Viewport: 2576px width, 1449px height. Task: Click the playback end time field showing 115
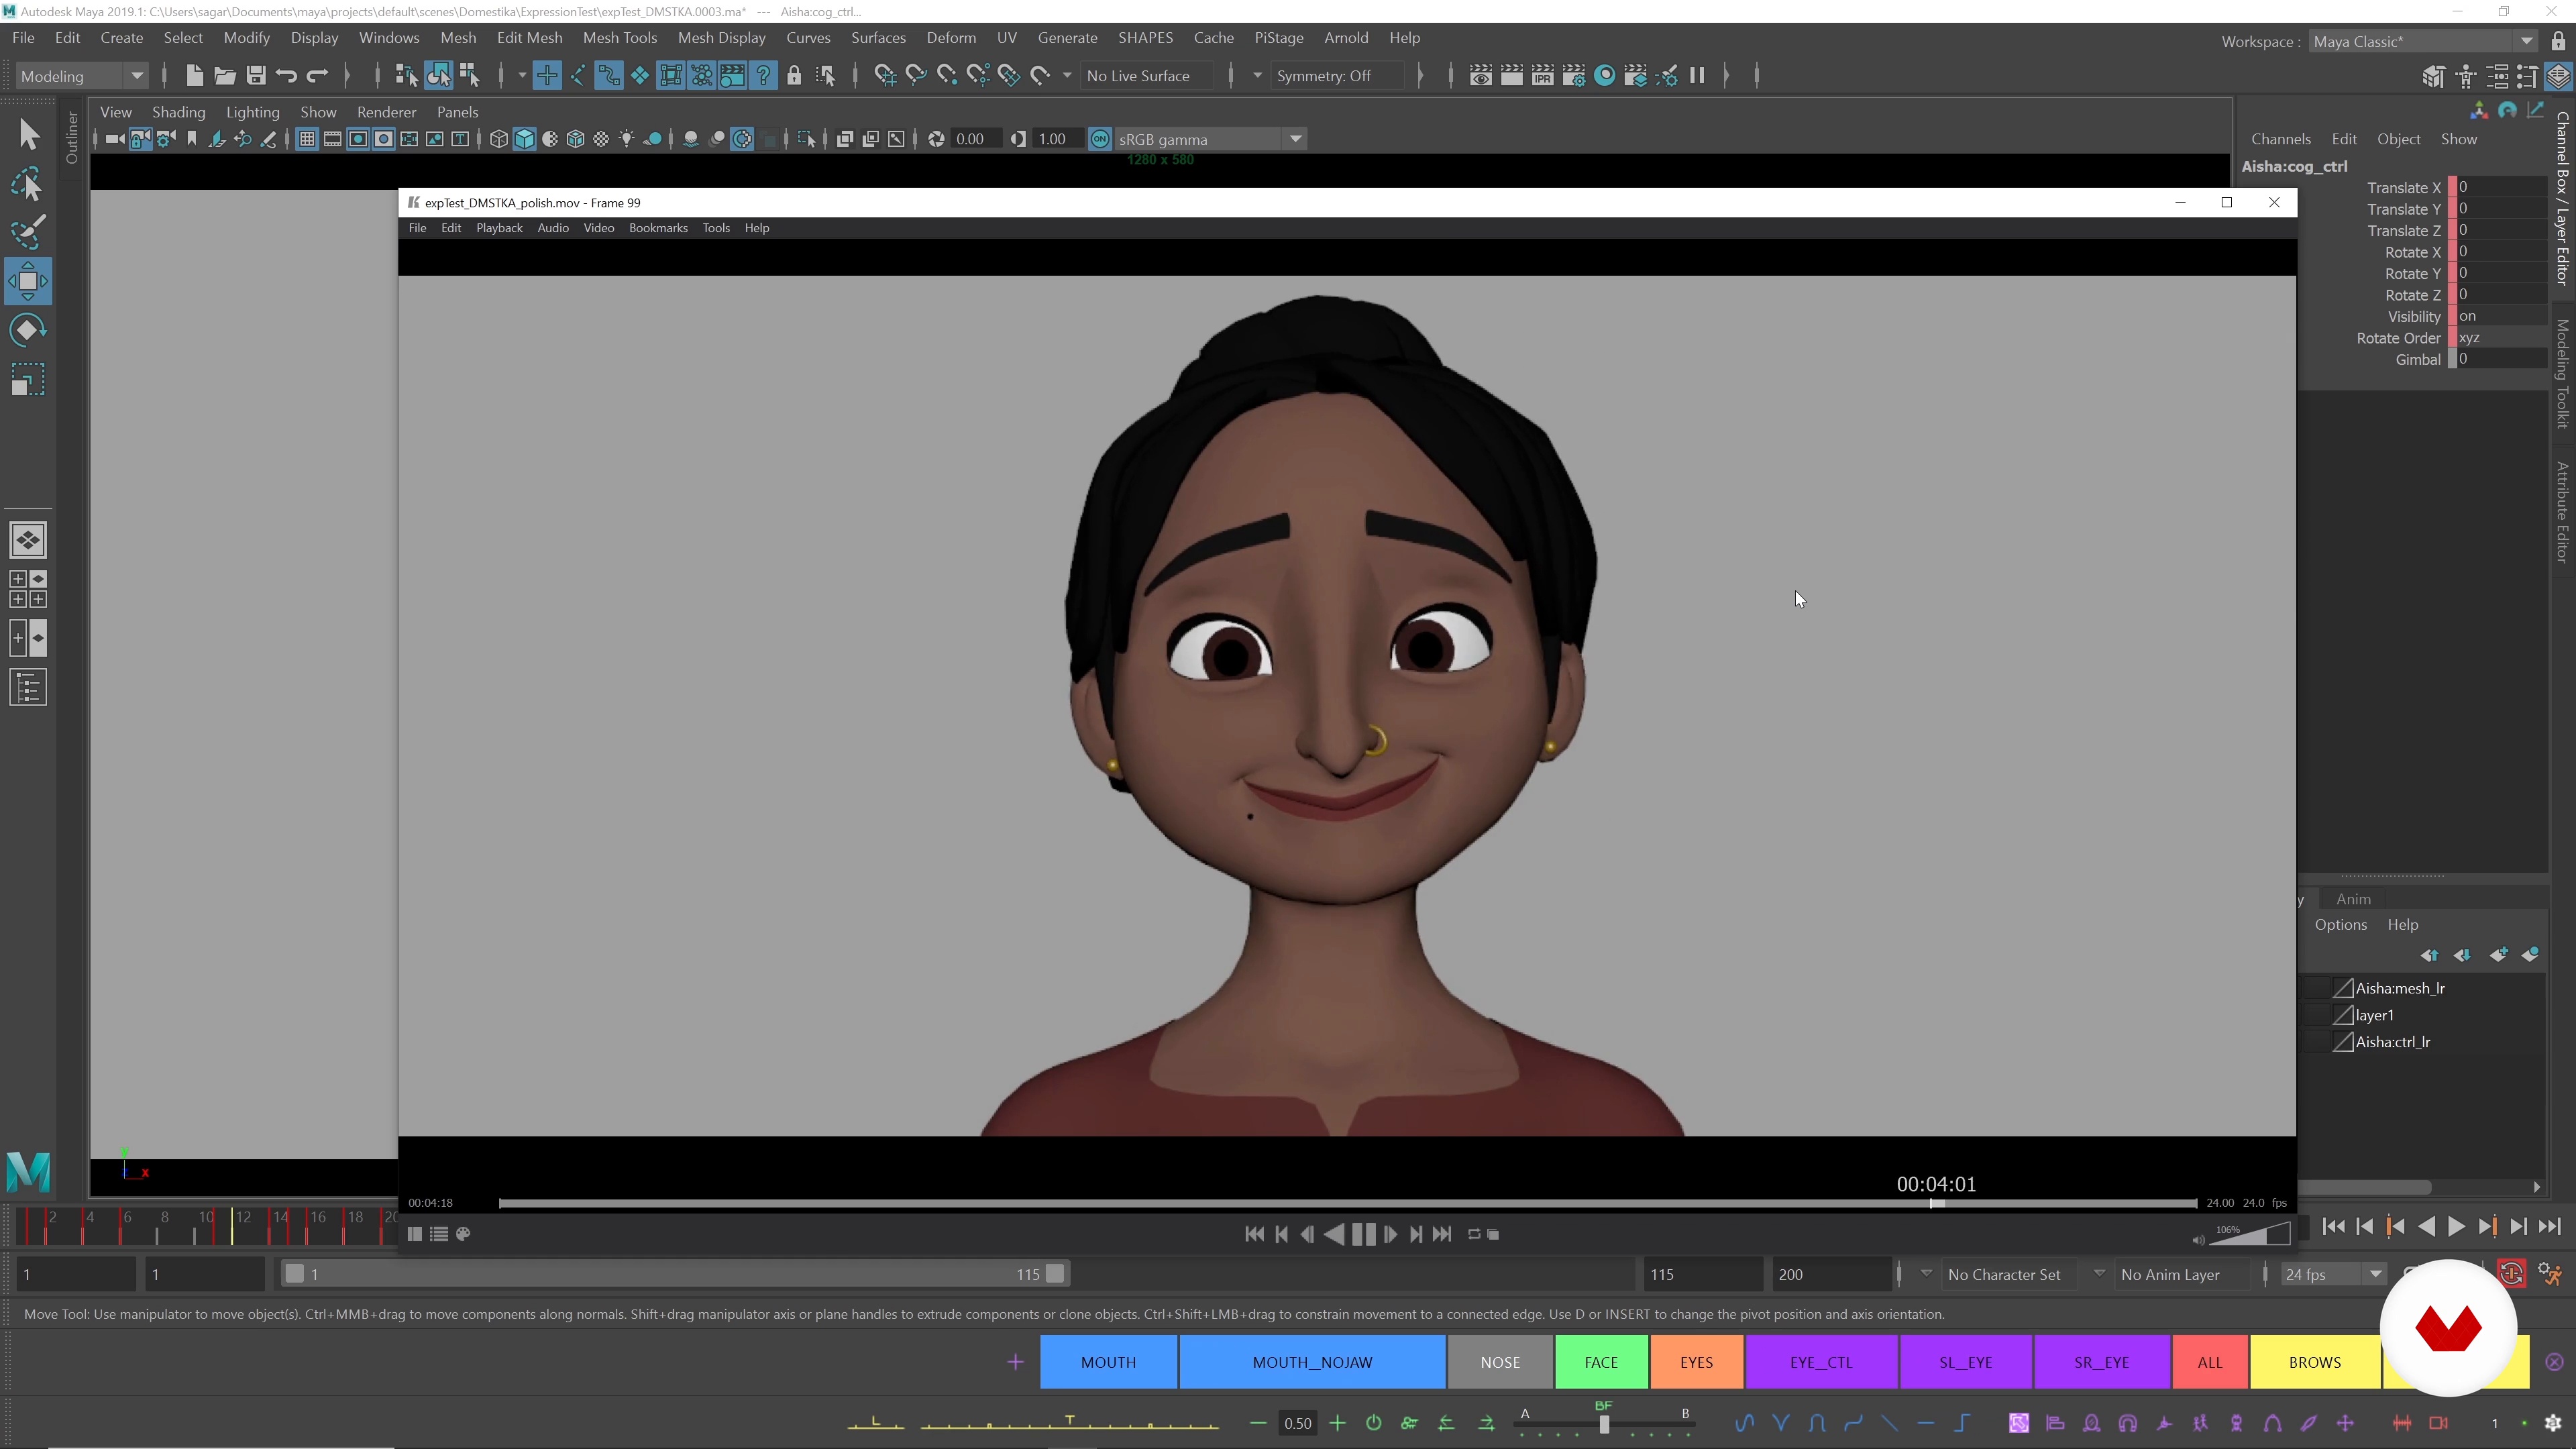pos(1702,1274)
